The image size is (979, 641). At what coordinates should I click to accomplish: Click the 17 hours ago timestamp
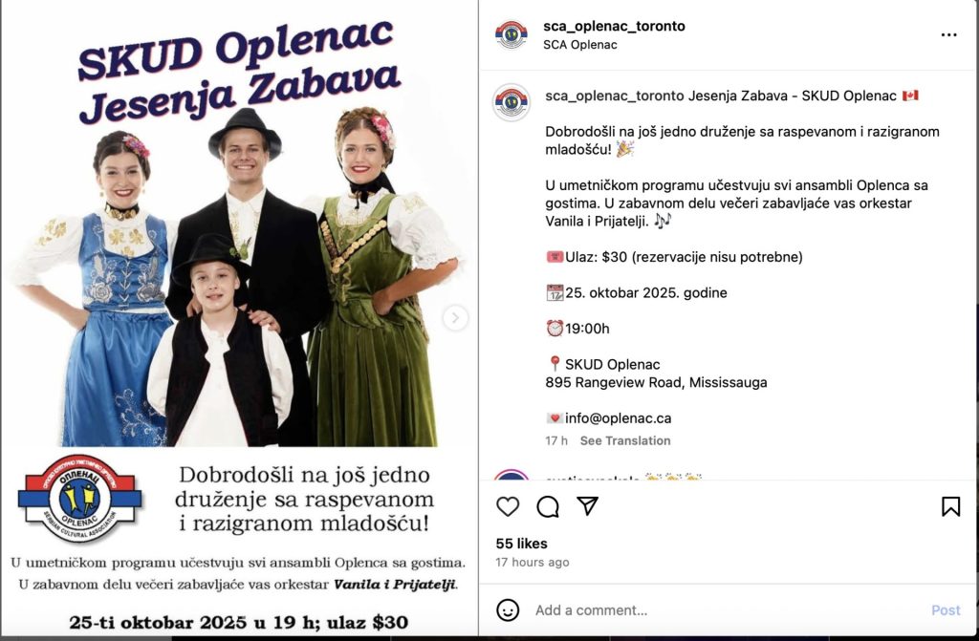click(532, 563)
